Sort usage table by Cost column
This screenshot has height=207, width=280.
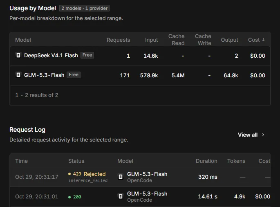[x=256, y=40]
